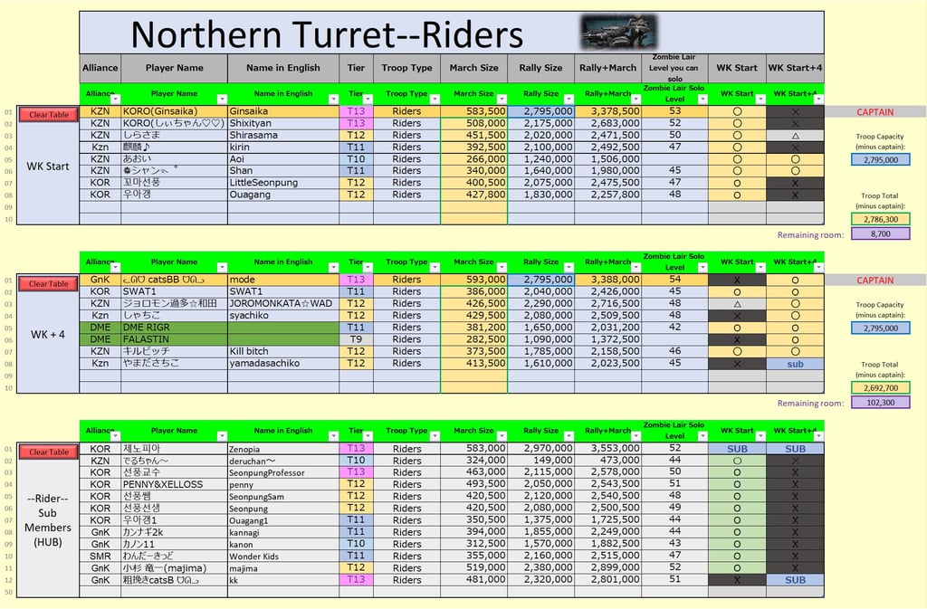The width and height of the screenshot is (927, 609).
Task: Open Zombie Lair Solo Level dropdown in Sub Members table
Action: [x=702, y=436]
